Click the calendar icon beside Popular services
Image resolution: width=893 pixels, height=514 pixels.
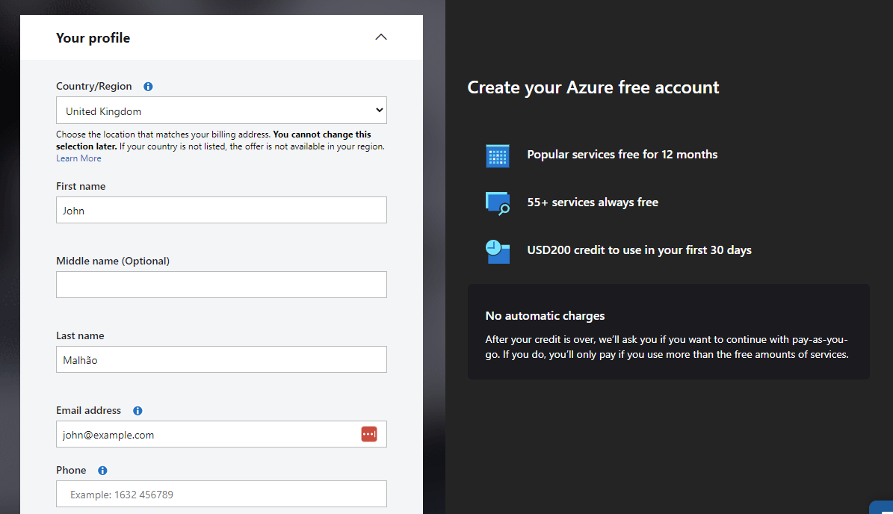497,155
